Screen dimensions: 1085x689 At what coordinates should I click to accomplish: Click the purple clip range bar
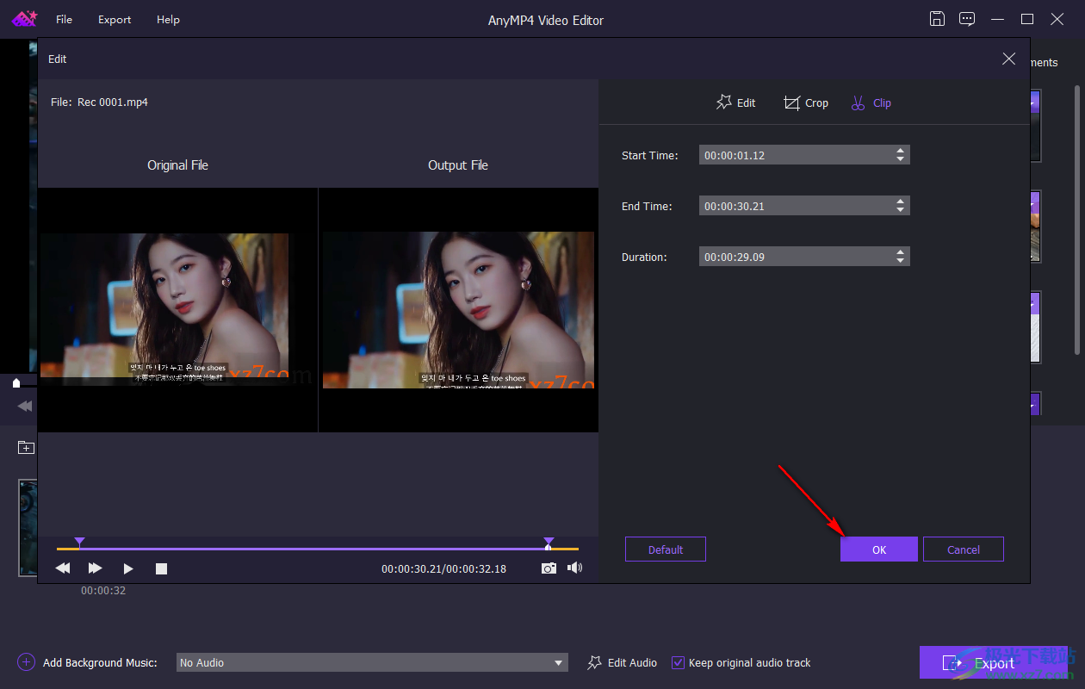[x=314, y=548]
